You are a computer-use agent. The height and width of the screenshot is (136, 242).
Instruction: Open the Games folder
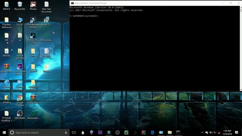click(33, 53)
